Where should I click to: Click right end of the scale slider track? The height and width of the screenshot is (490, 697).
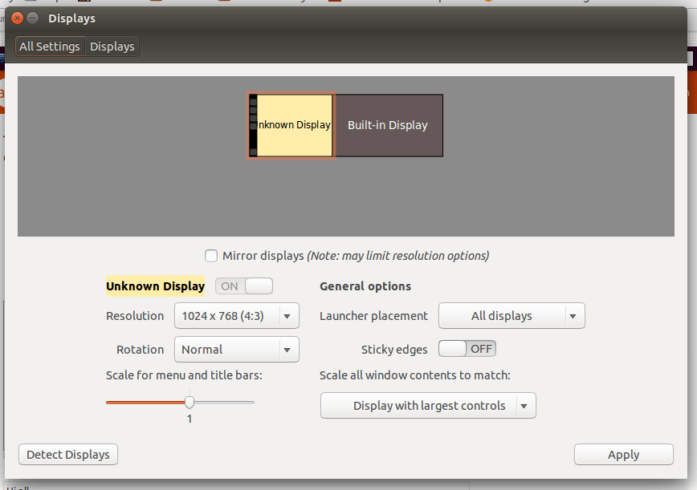(252, 402)
